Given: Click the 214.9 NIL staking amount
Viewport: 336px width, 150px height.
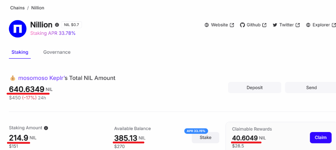Looking at the screenshot, I should coord(22,138).
